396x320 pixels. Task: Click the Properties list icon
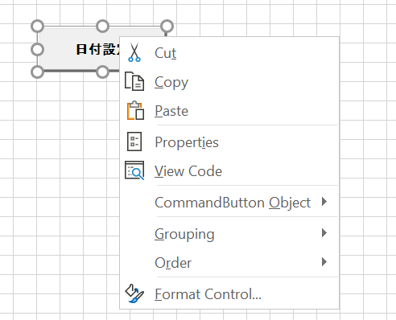tap(134, 142)
